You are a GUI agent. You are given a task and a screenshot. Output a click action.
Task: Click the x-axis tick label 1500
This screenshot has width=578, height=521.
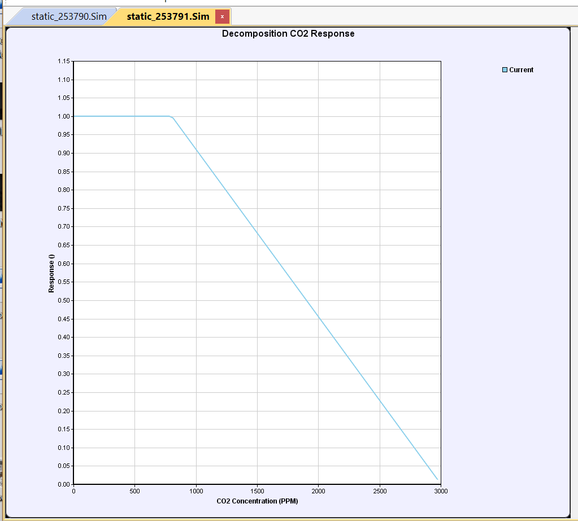(257, 491)
